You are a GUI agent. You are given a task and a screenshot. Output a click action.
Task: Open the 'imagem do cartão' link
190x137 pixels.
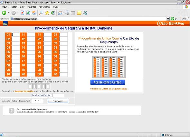[24, 91]
